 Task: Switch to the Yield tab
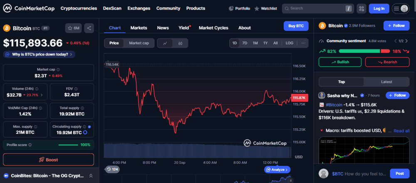[x=184, y=28]
